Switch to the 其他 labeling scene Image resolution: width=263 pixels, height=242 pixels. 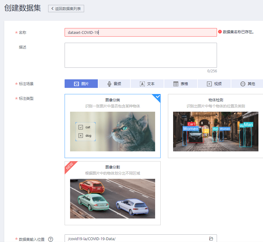tap(247, 84)
